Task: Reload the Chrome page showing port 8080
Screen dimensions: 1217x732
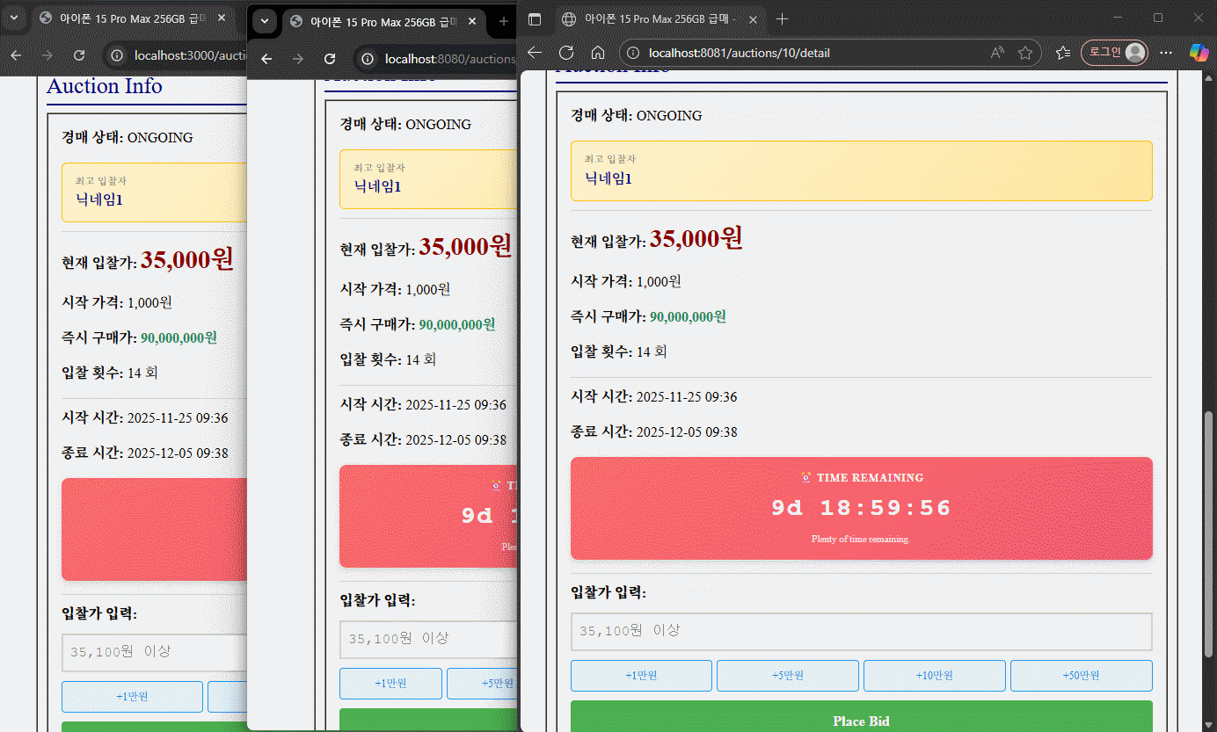Action: 330,59
